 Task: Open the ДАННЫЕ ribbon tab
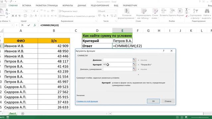(82, 6)
